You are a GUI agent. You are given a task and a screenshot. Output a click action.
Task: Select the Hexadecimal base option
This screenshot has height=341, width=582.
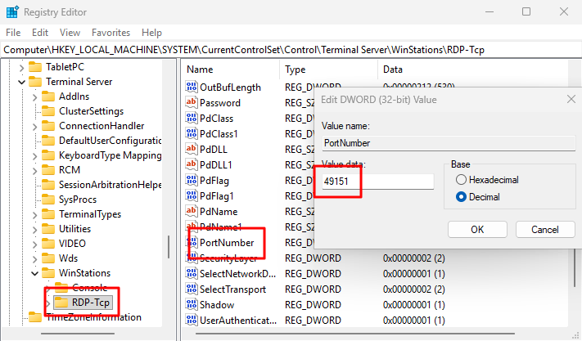tap(462, 179)
